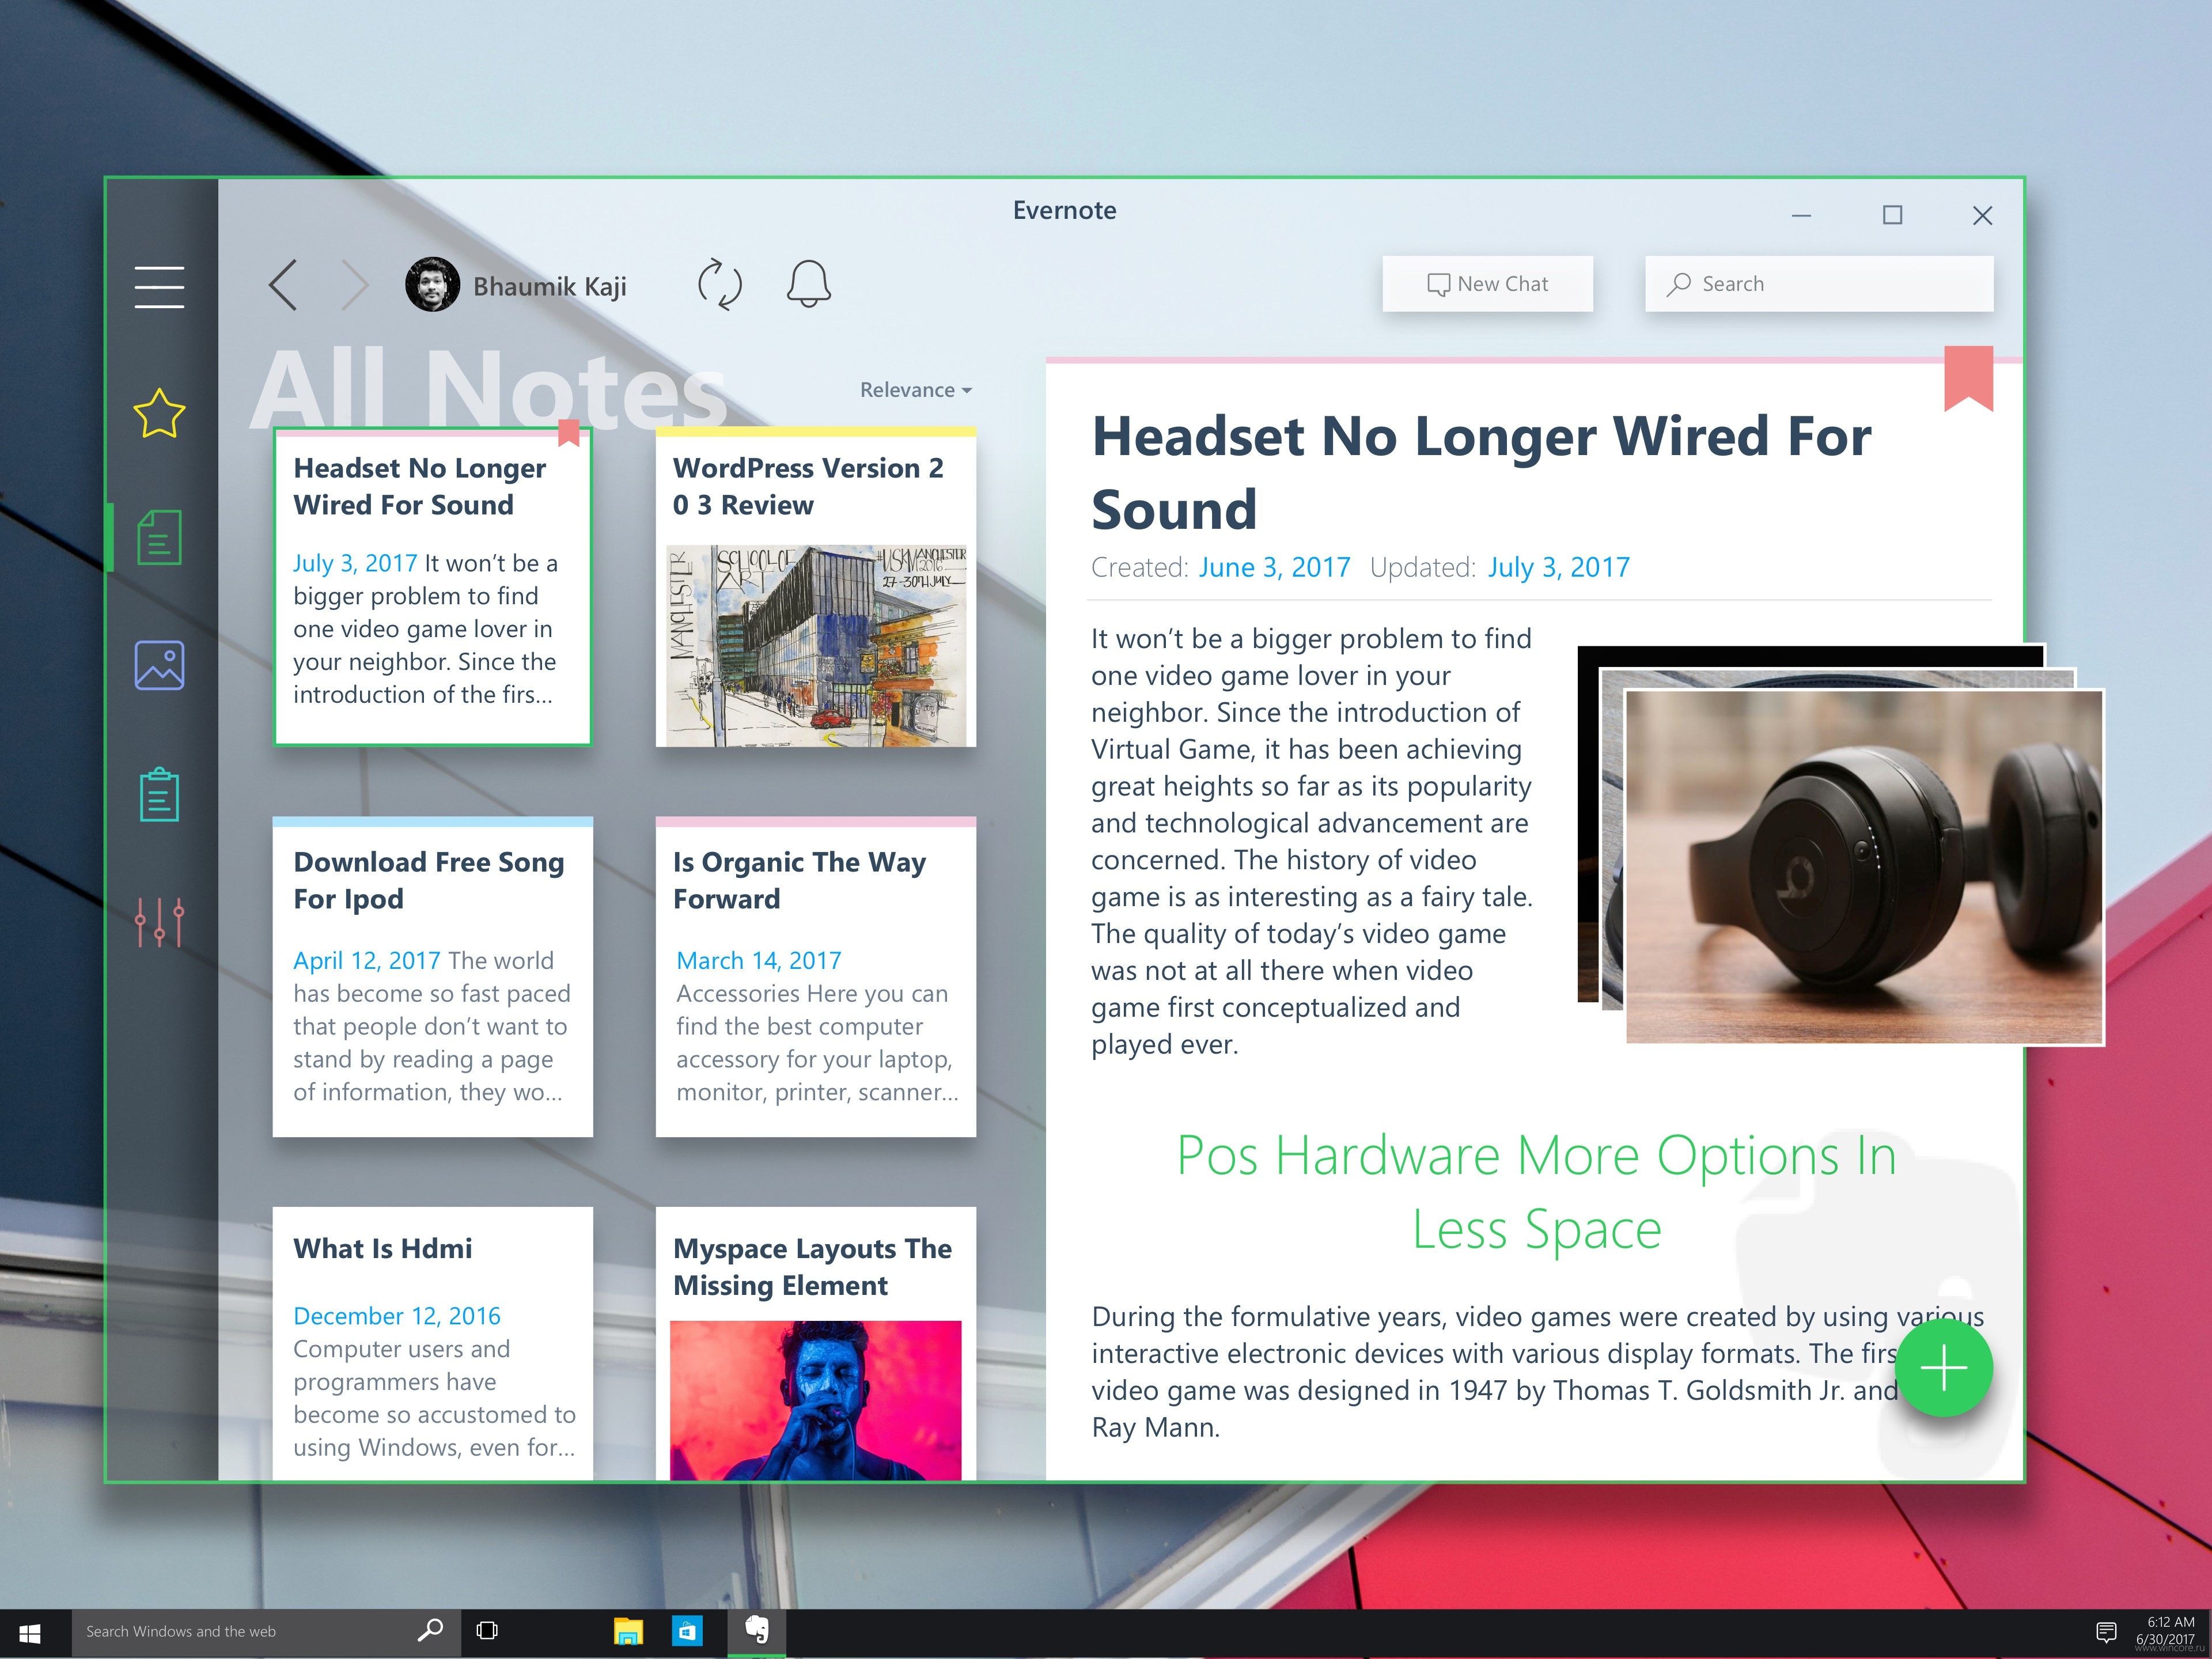Image resolution: width=2212 pixels, height=1659 pixels.
Task: Click the green plus add-note button
Action: click(1944, 1367)
